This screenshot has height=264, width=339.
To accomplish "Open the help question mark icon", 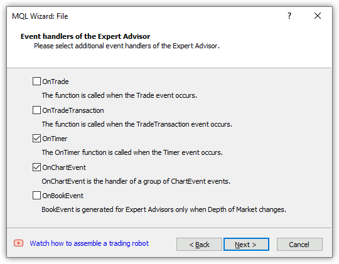I will click(x=289, y=16).
